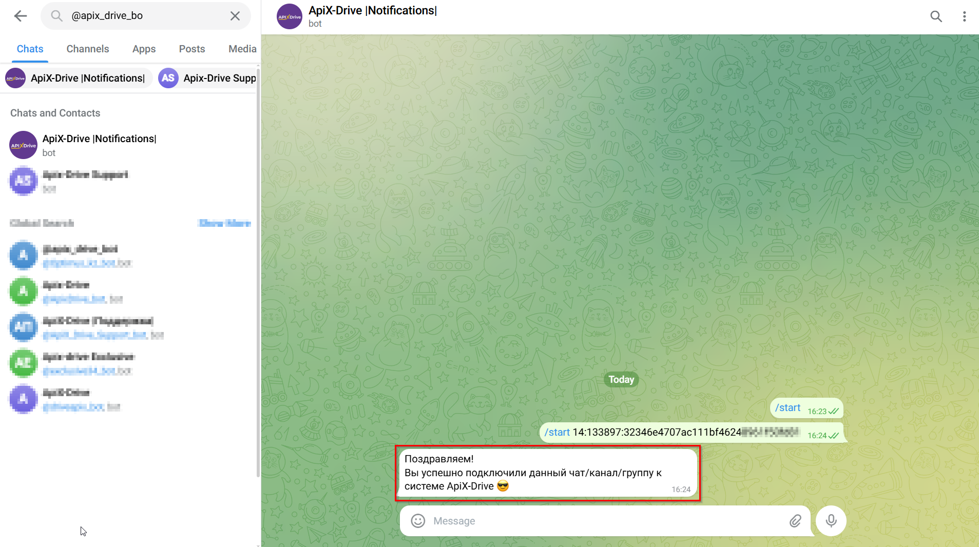The width and height of the screenshot is (979, 547).
Task: Select the Apix-Drive Supp chip
Action: click(x=207, y=78)
